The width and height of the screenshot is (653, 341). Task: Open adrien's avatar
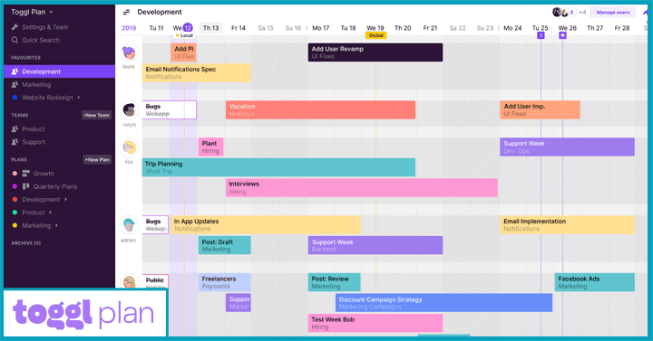(129, 224)
